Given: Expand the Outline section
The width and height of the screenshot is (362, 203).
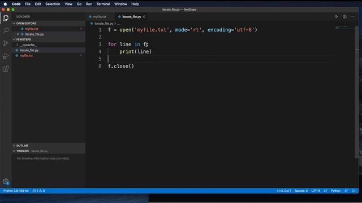Looking at the screenshot, I should point(22,145).
